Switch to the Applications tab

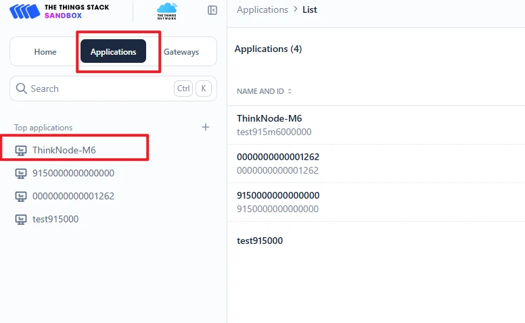pos(113,52)
